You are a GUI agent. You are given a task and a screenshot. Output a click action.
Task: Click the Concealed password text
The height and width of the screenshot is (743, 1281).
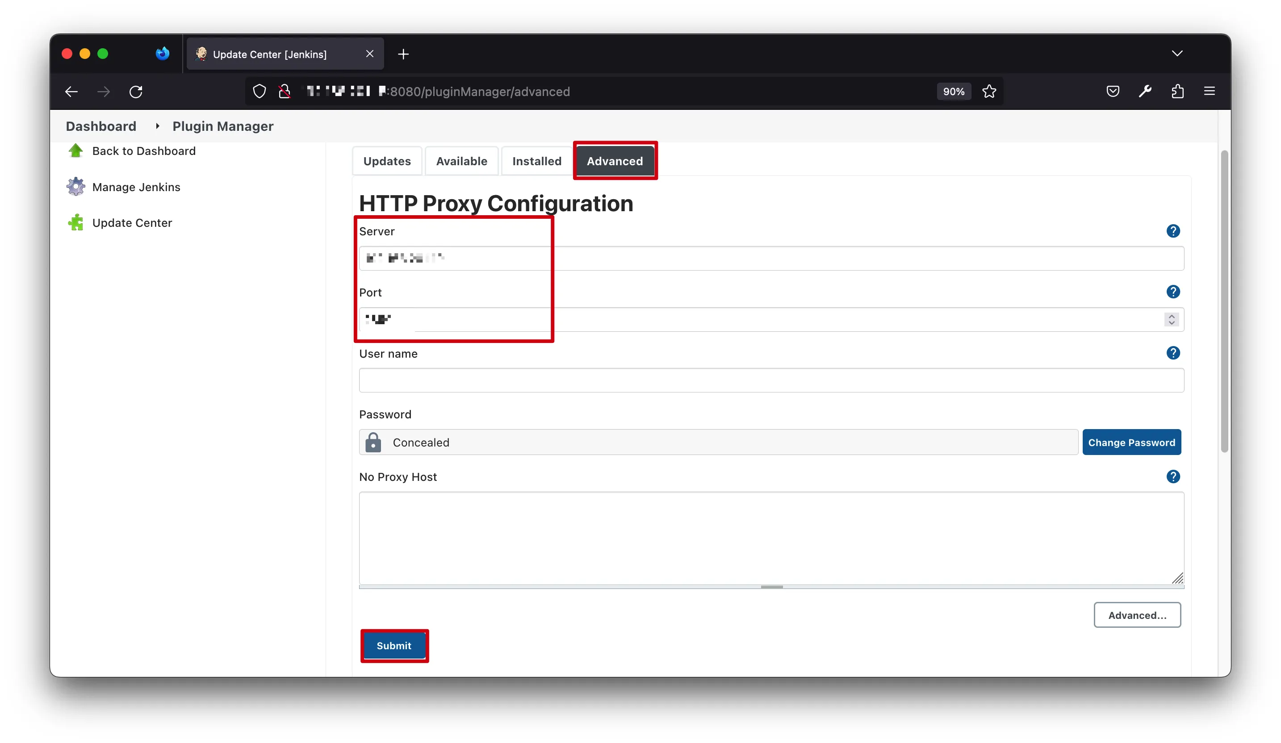pos(421,442)
